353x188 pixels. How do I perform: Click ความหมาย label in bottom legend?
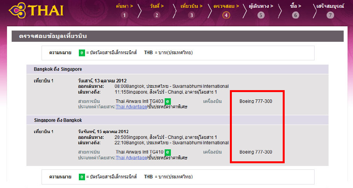60,177
